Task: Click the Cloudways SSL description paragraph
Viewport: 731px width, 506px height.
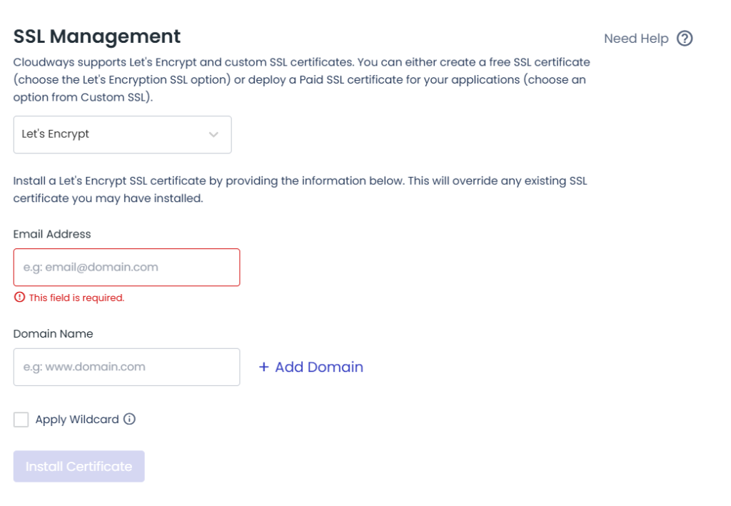Action: tap(300, 80)
